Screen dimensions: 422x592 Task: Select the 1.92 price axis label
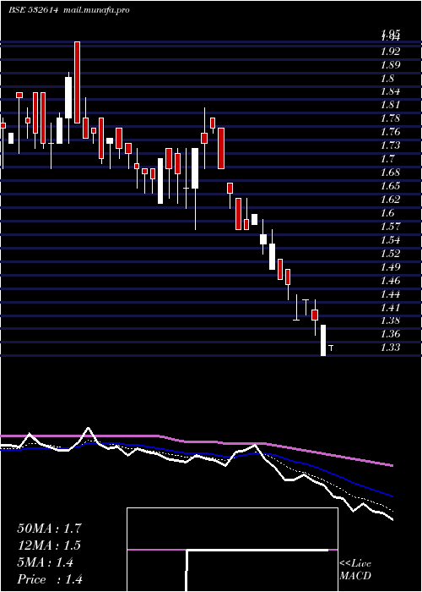tap(390, 52)
